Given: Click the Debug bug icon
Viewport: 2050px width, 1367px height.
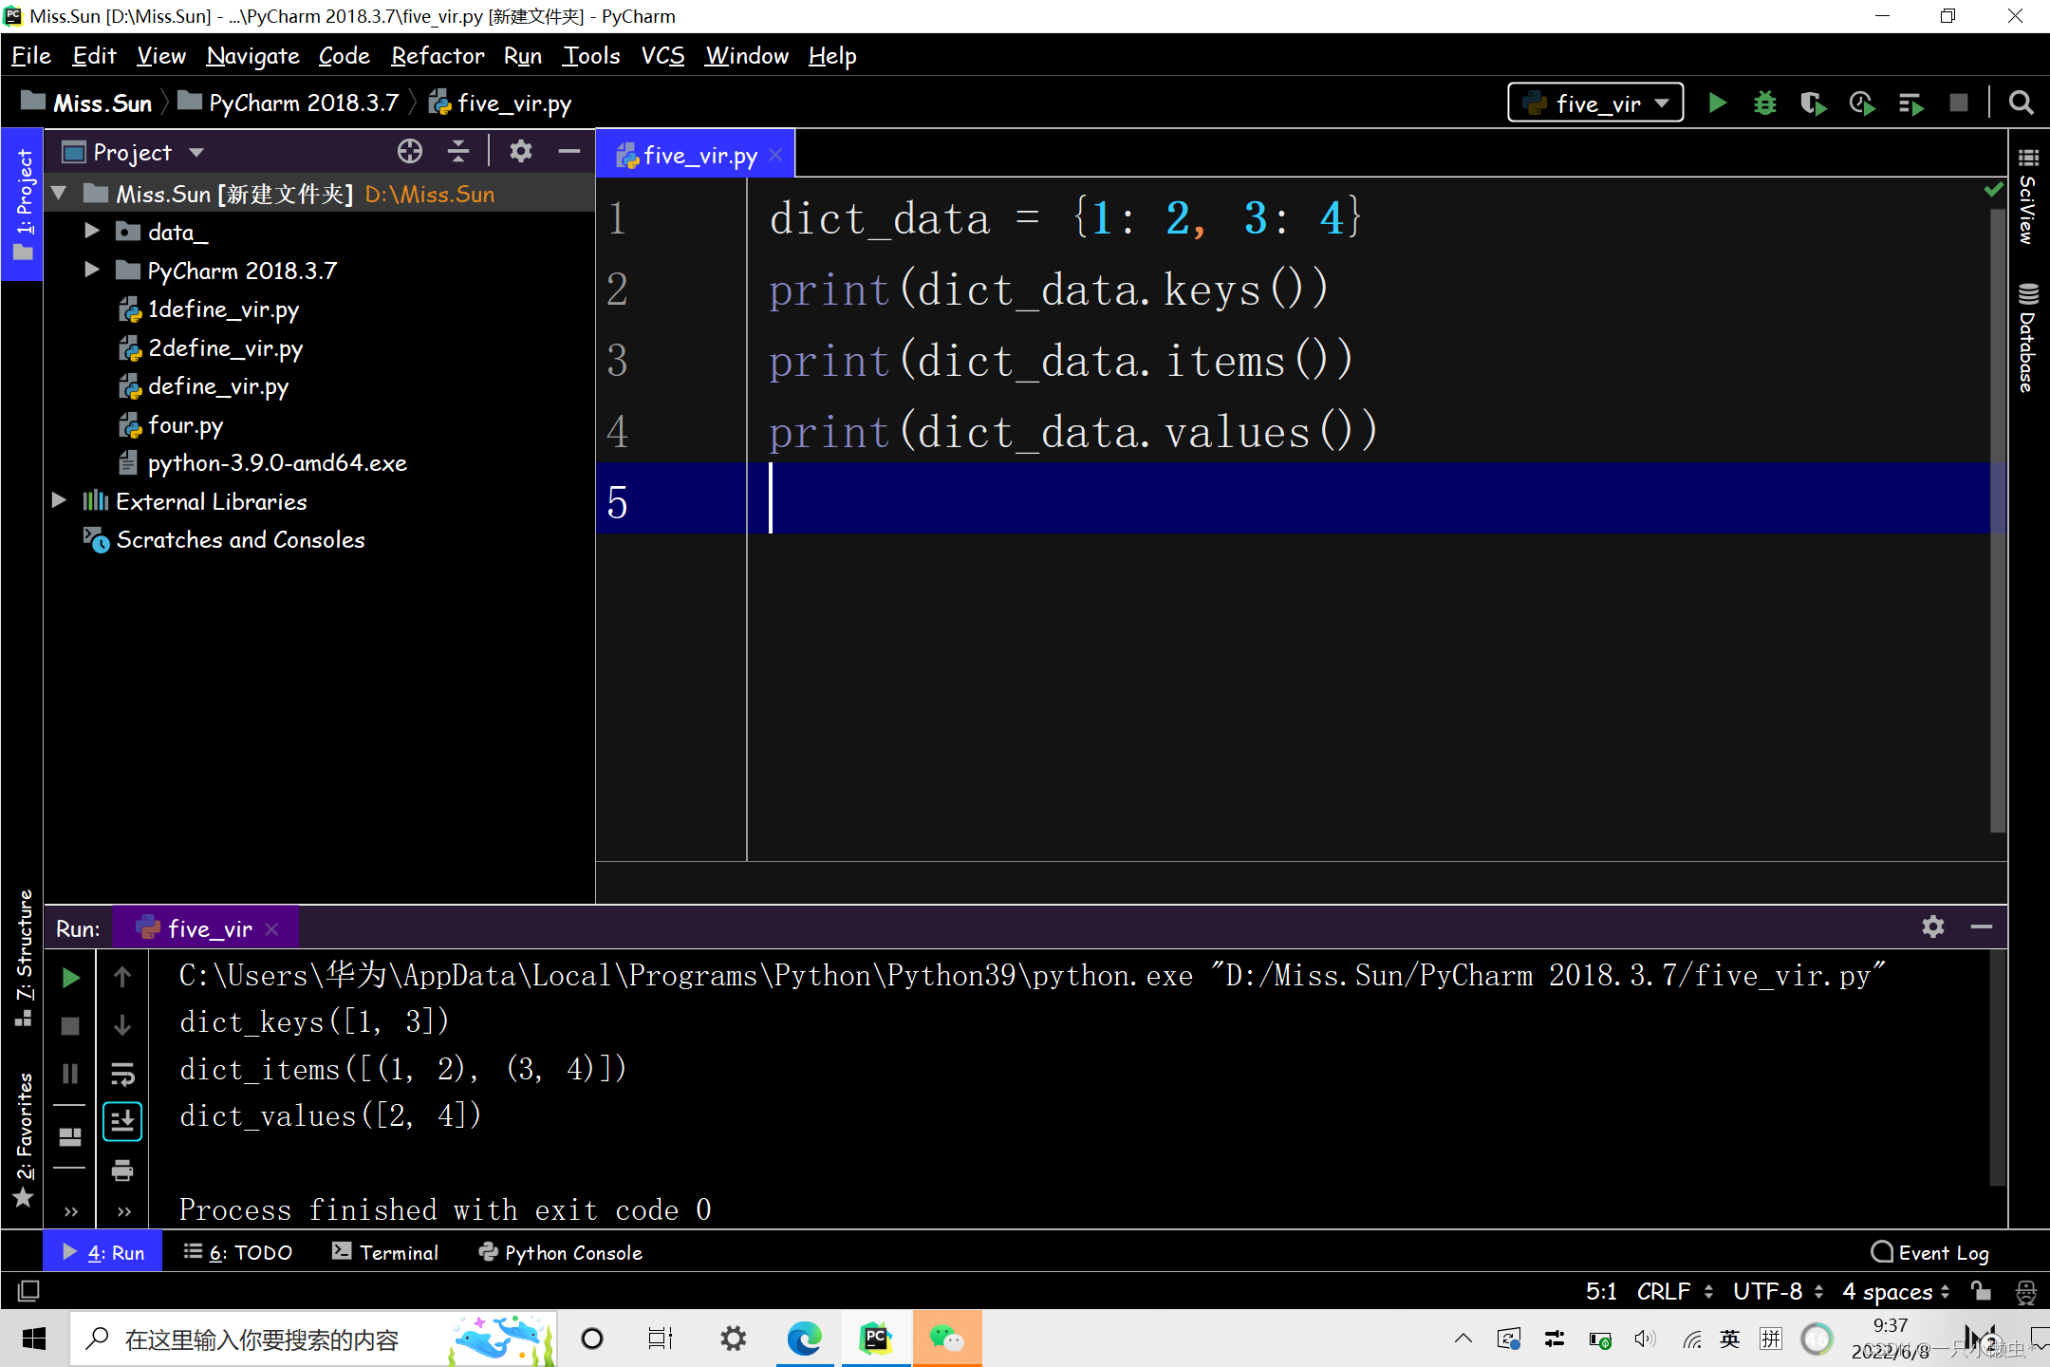Looking at the screenshot, I should [1764, 103].
